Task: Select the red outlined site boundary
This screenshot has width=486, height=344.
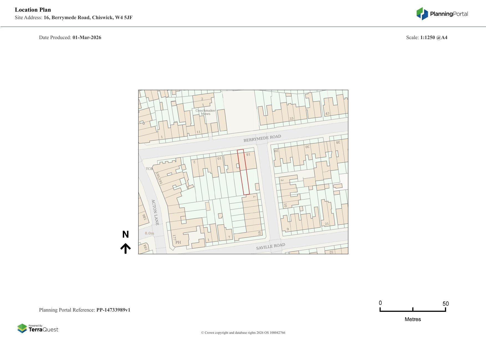Action: click(x=243, y=172)
